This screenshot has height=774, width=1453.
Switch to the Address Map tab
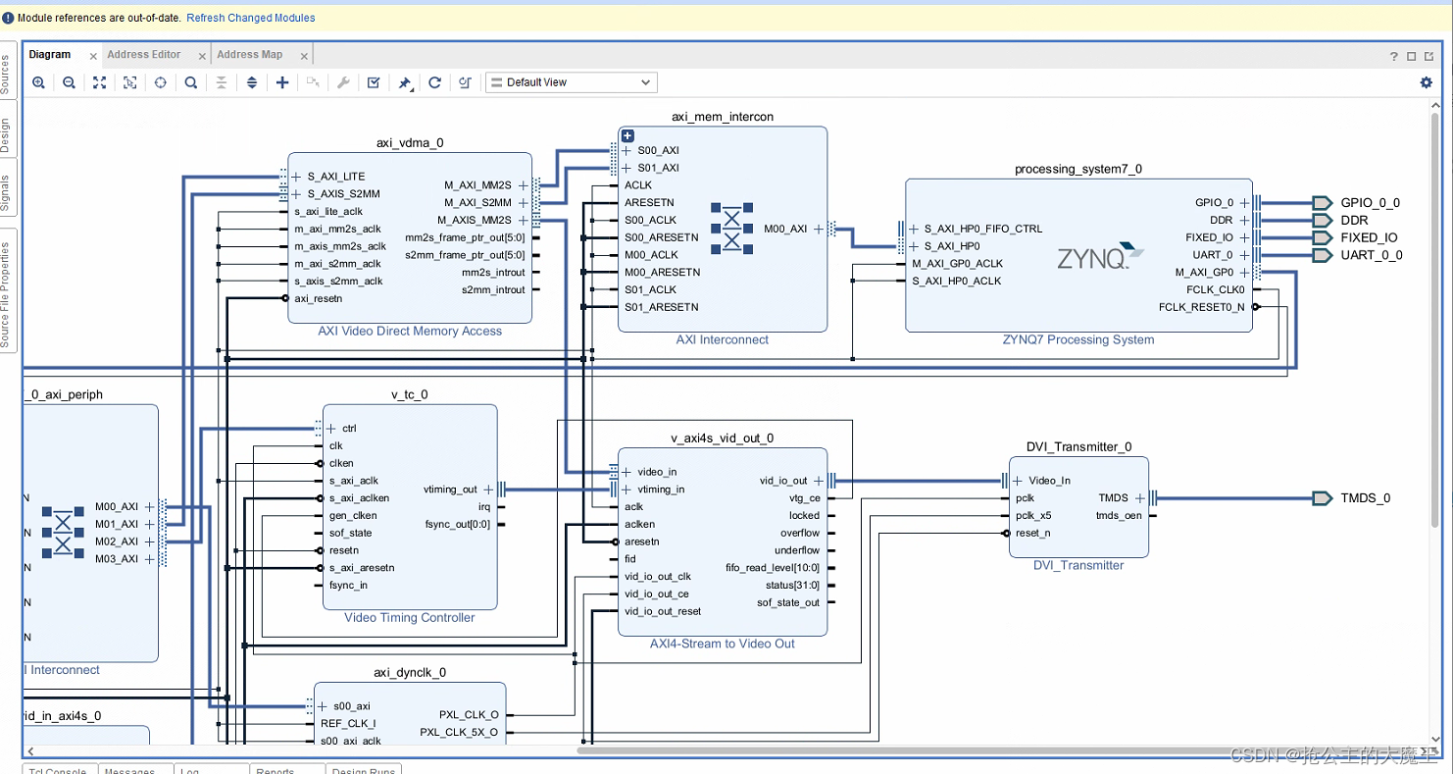pyautogui.click(x=250, y=55)
